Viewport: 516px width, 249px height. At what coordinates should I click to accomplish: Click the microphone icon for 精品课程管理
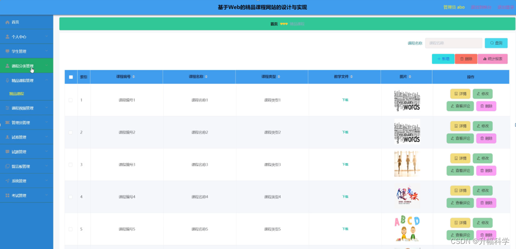point(7,80)
